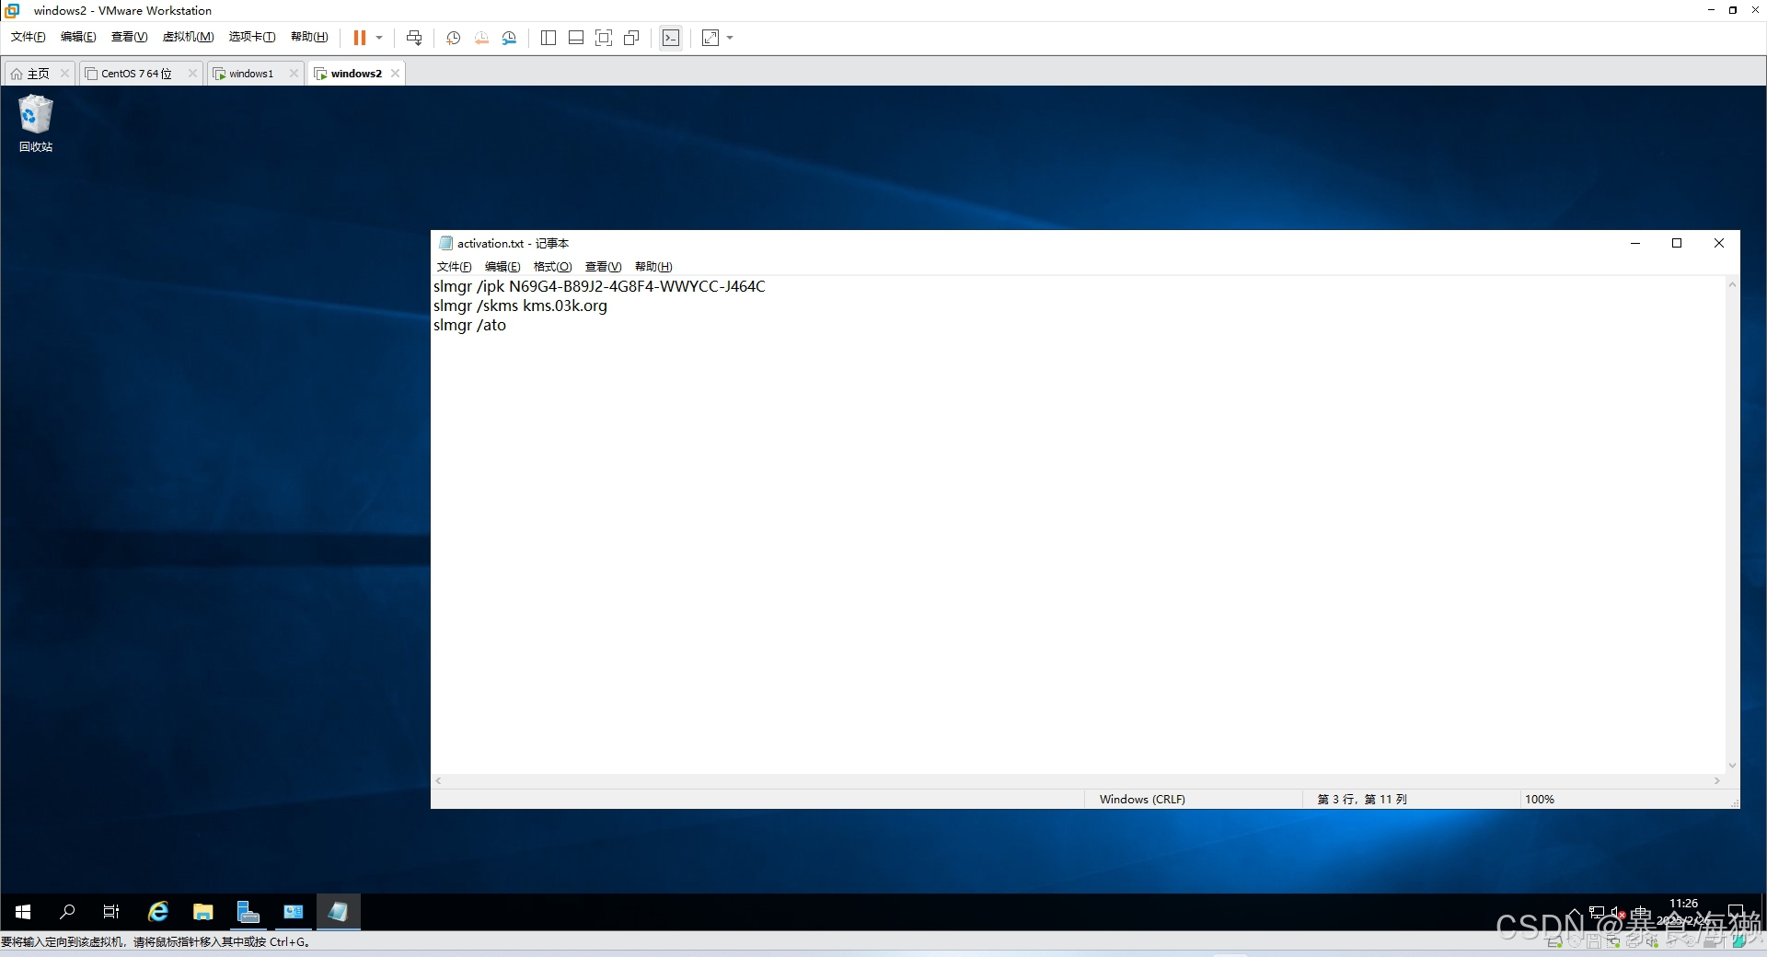
Task: Click the activation.txt Notepad title bar icon
Action: click(446, 243)
